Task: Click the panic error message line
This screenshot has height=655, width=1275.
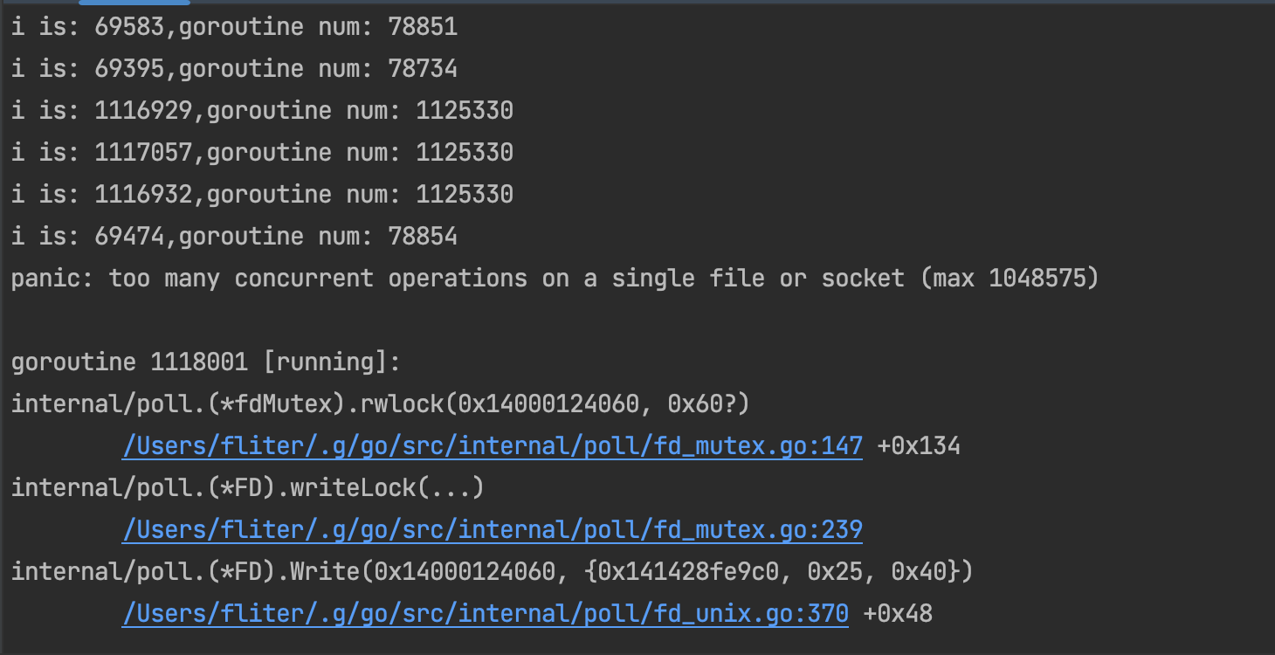Action: pos(555,279)
